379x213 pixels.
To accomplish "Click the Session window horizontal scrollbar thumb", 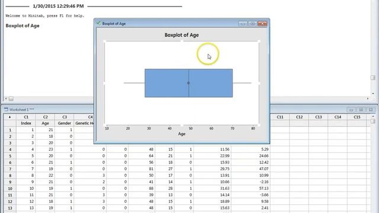I will [11, 99].
